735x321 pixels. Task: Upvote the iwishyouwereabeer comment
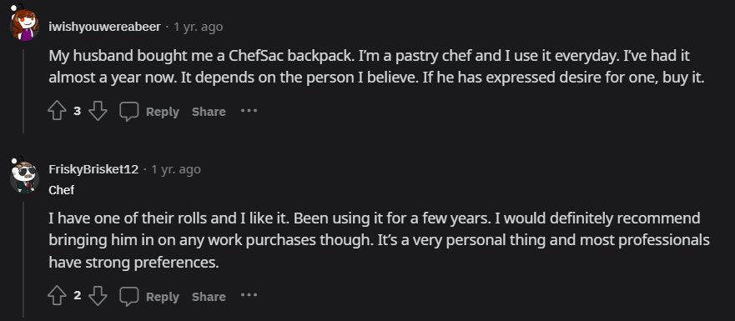coord(58,112)
